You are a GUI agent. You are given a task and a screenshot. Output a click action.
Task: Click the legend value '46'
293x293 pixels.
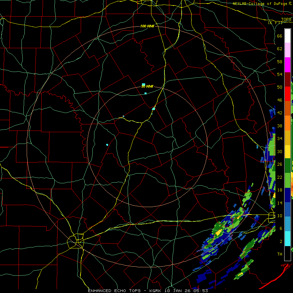(x=280, y=100)
